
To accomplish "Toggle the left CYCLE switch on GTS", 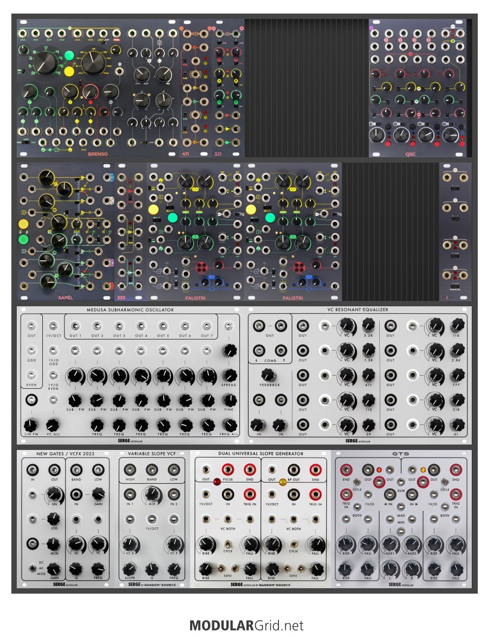I will pyautogui.click(x=357, y=482).
